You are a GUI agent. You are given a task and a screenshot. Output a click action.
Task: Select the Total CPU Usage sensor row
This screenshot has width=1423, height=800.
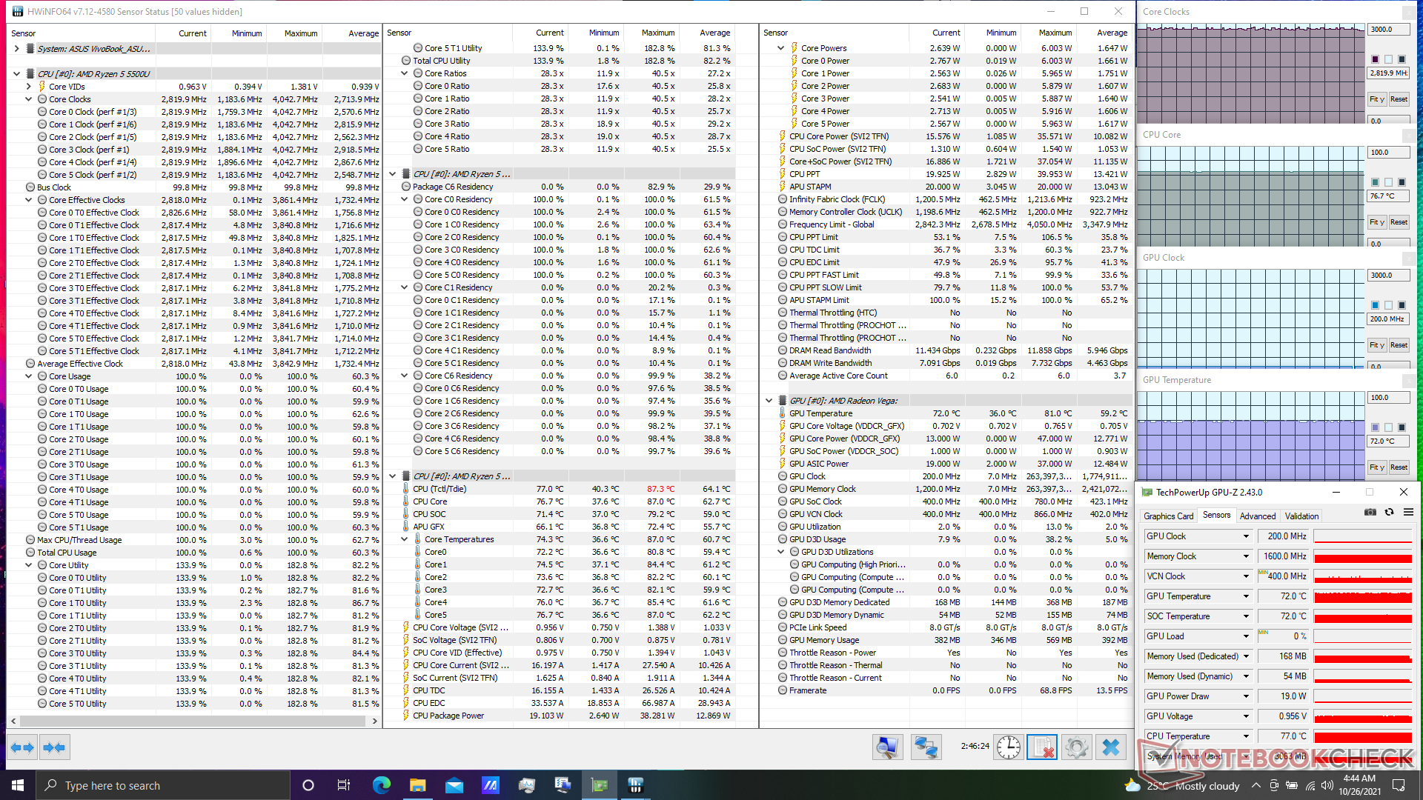(x=196, y=553)
